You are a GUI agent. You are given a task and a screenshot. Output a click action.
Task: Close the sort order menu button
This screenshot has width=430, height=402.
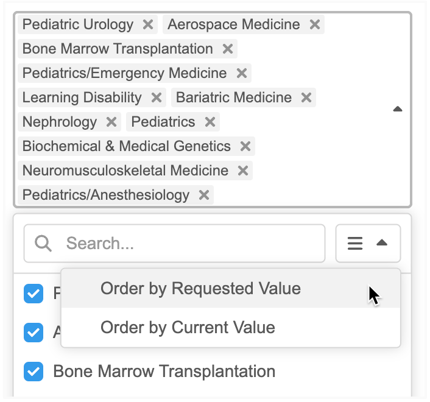click(x=367, y=244)
